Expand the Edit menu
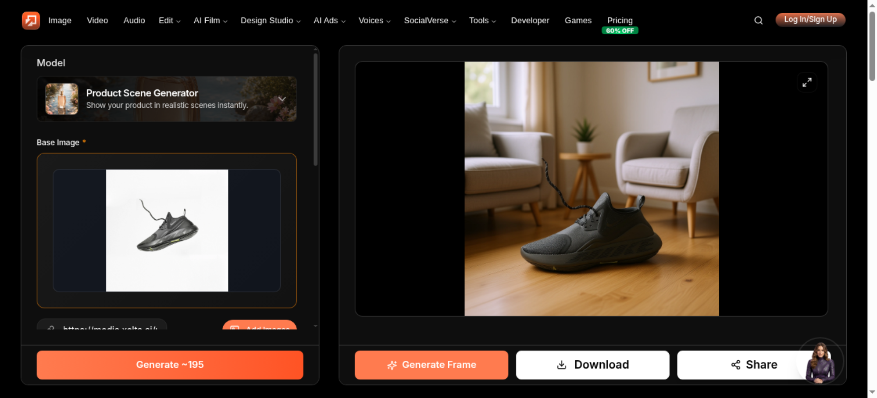 (169, 21)
